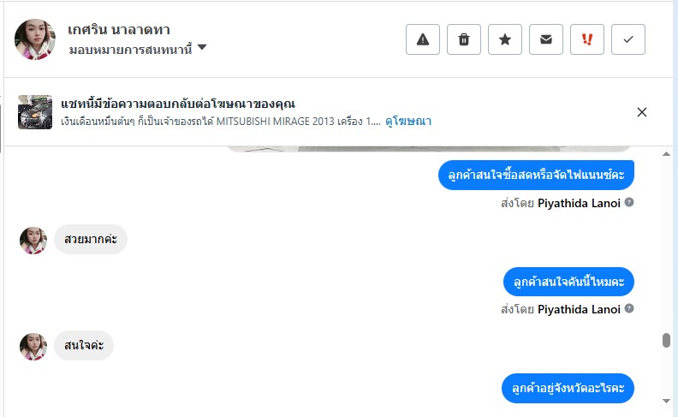Screen dimensions: 678x417
Task: Click the chat scrollbar thumb
Action: 666,340
